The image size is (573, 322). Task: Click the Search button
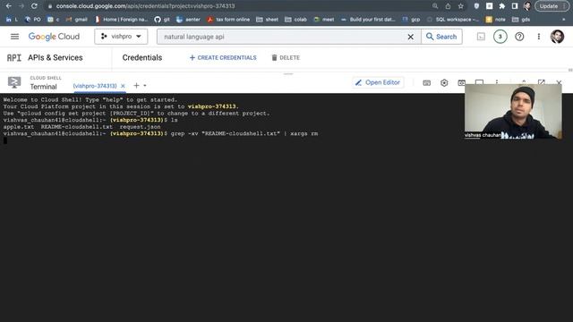coord(441,37)
